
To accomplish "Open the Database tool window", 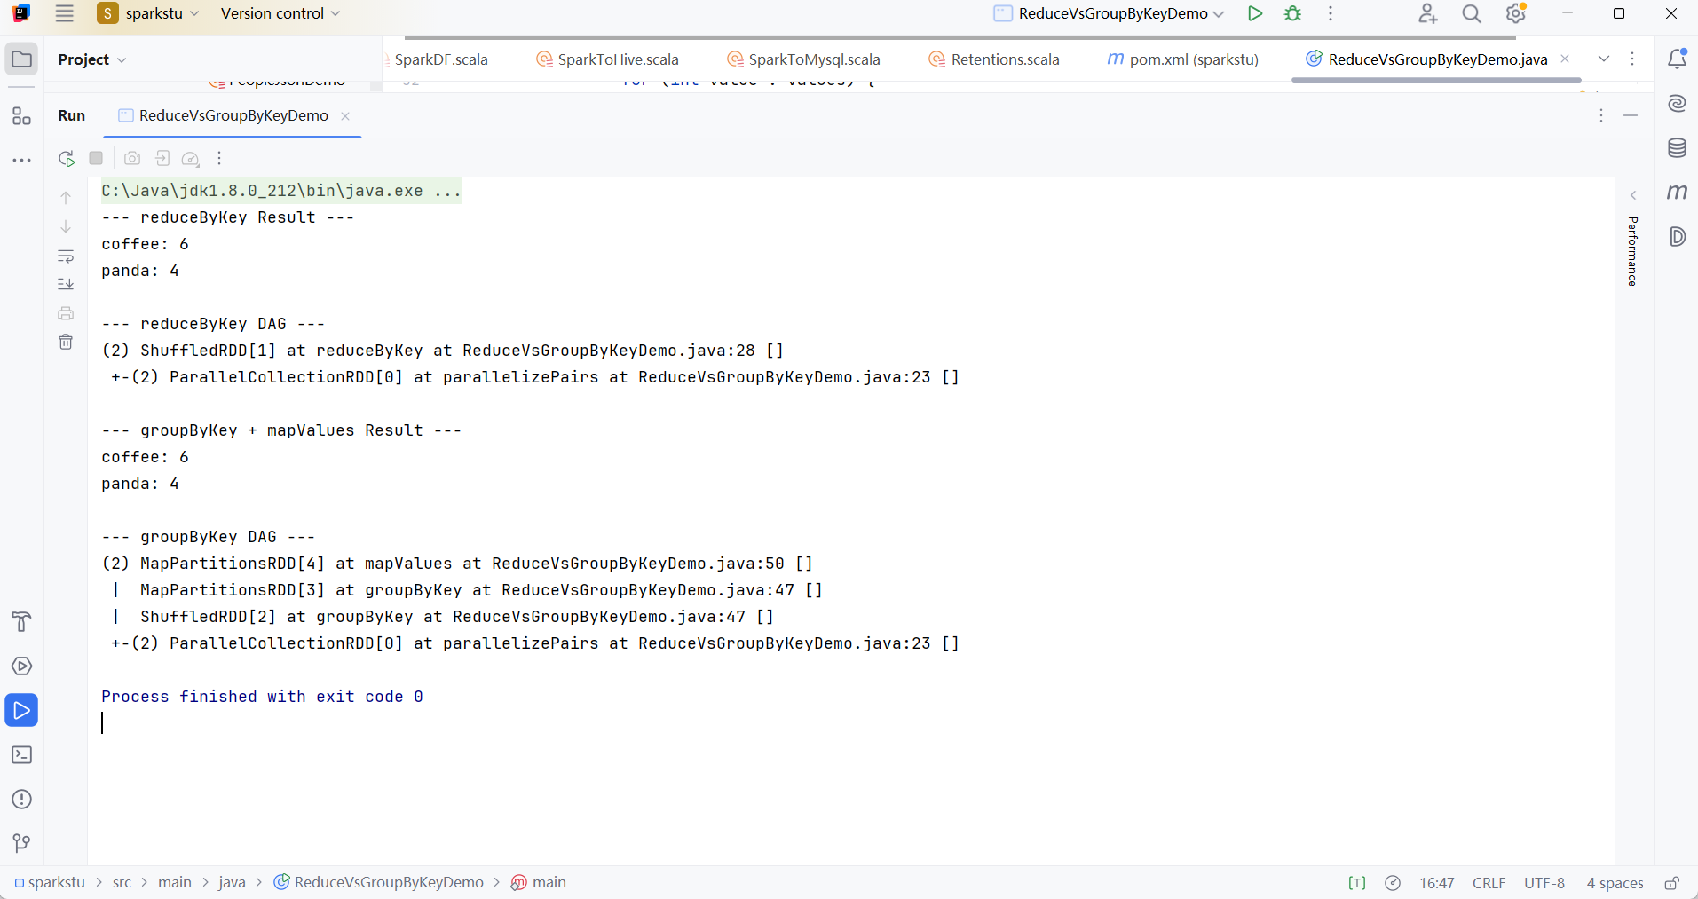I will (x=1677, y=147).
